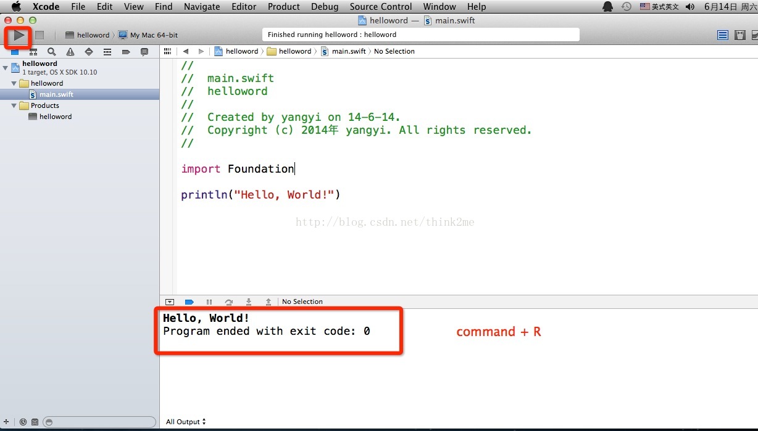Open related items grid menu in jump bar
The height and width of the screenshot is (431, 758).
click(167, 51)
